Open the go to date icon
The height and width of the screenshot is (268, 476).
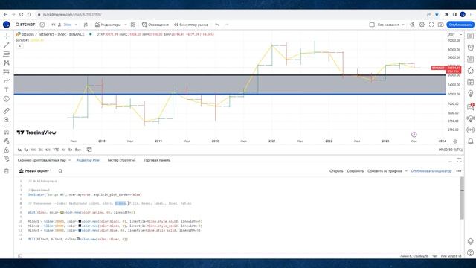[x=89, y=150]
